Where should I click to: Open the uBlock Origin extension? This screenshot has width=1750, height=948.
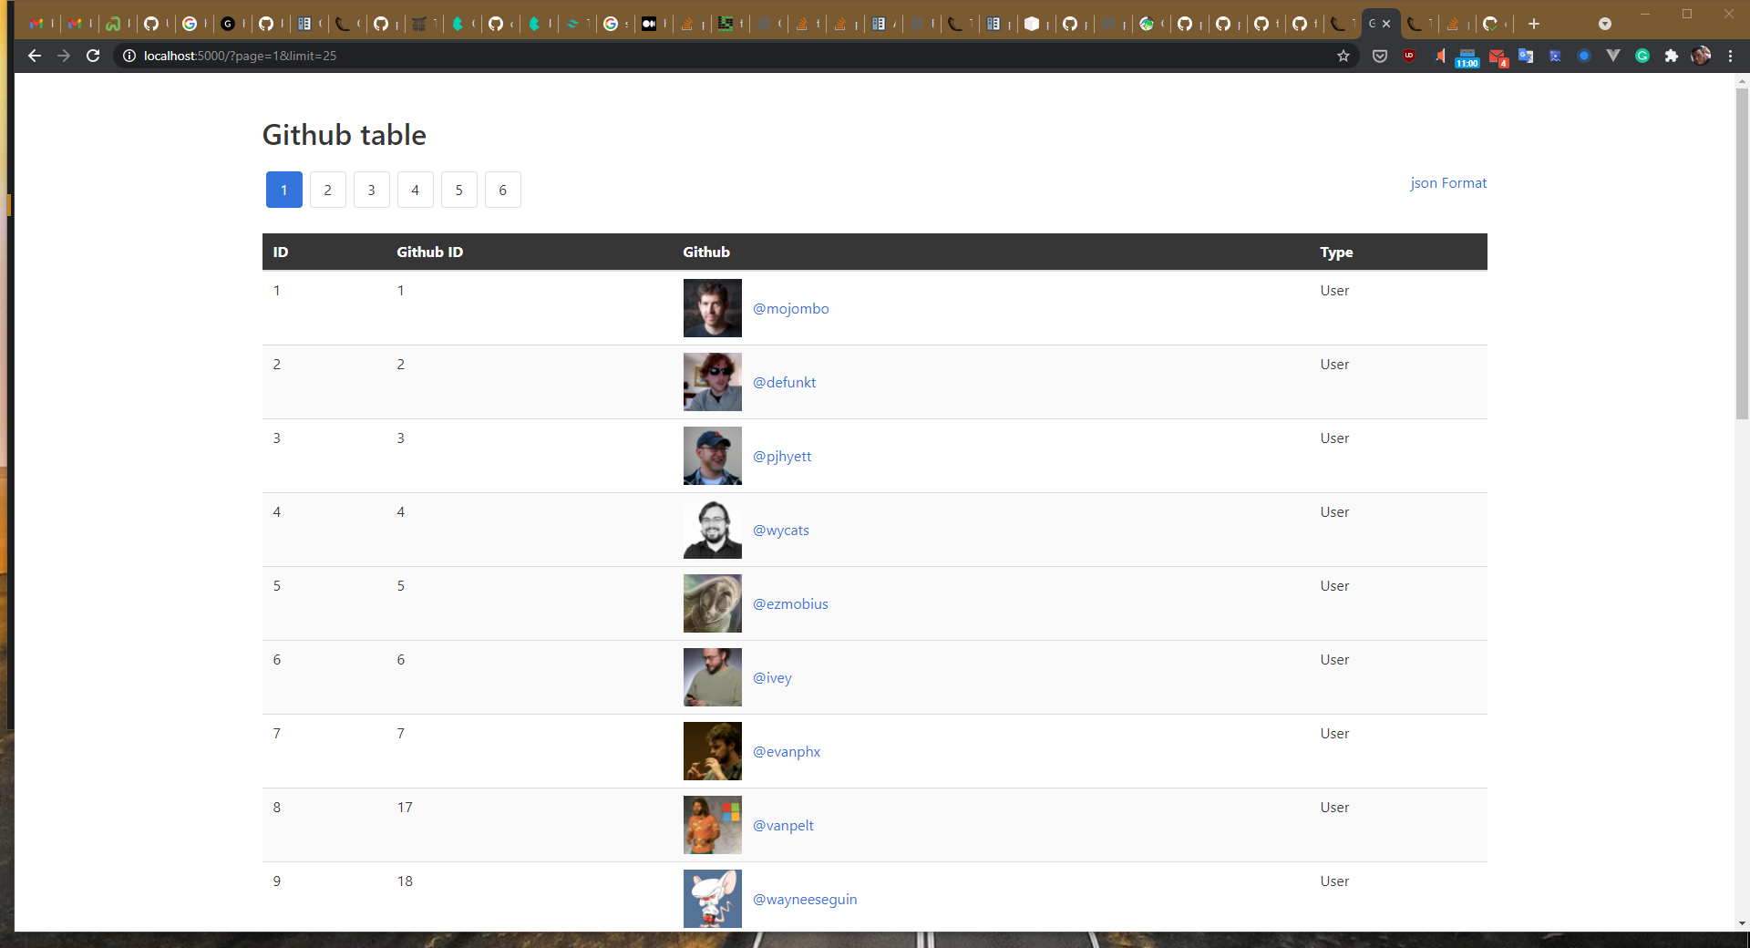point(1409,56)
